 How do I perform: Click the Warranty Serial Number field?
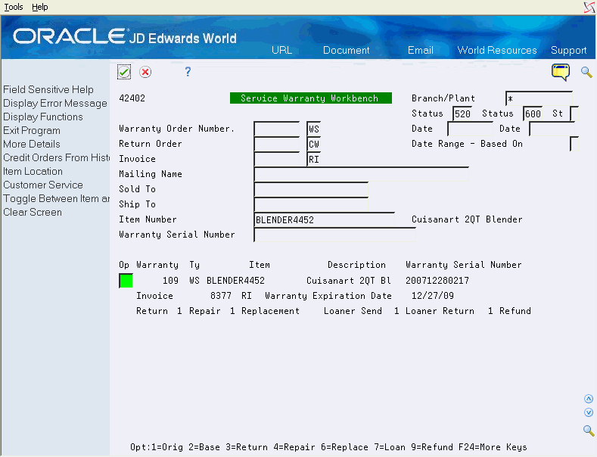coord(334,235)
